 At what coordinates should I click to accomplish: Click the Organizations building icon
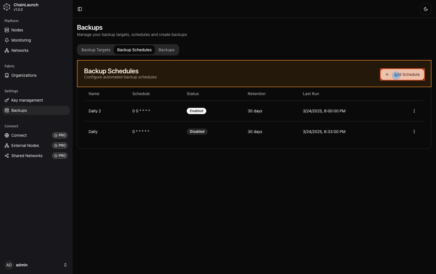(x=7, y=75)
